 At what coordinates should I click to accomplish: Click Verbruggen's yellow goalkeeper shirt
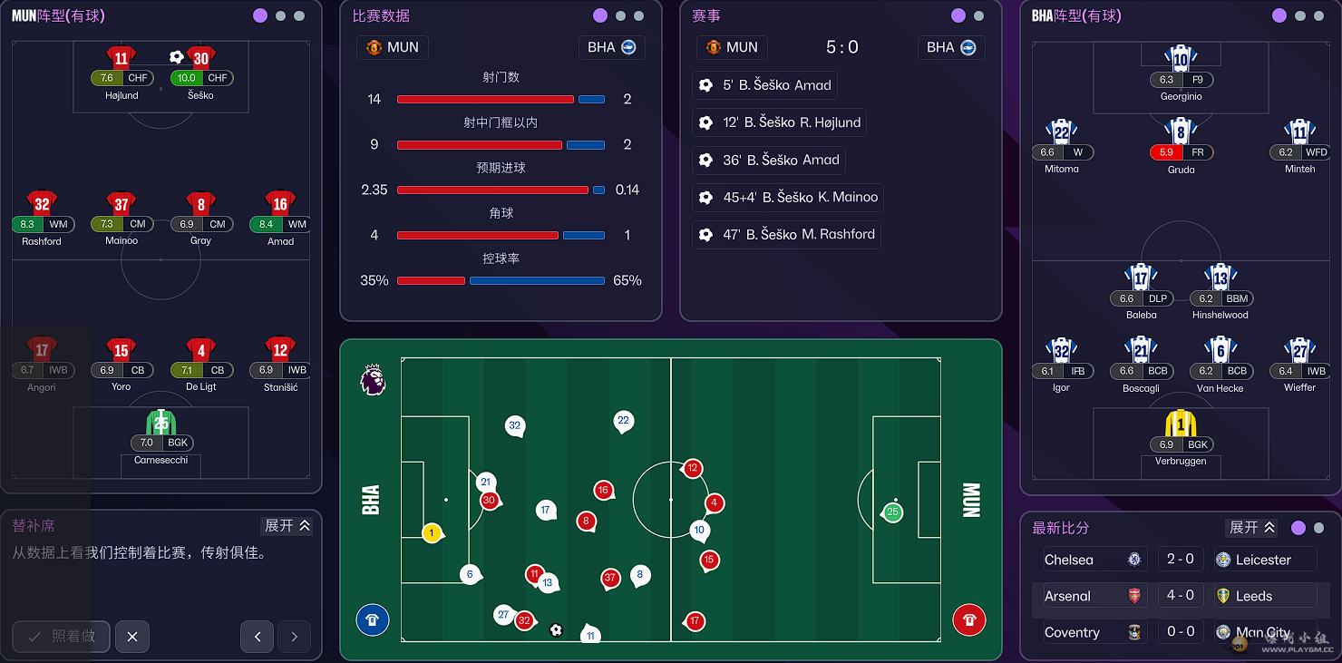(x=1181, y=423)
